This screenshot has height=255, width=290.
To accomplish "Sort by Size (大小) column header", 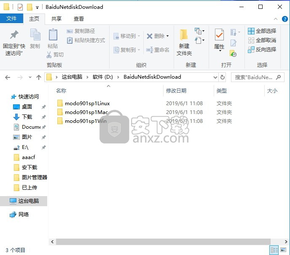I will pos(272,90).
